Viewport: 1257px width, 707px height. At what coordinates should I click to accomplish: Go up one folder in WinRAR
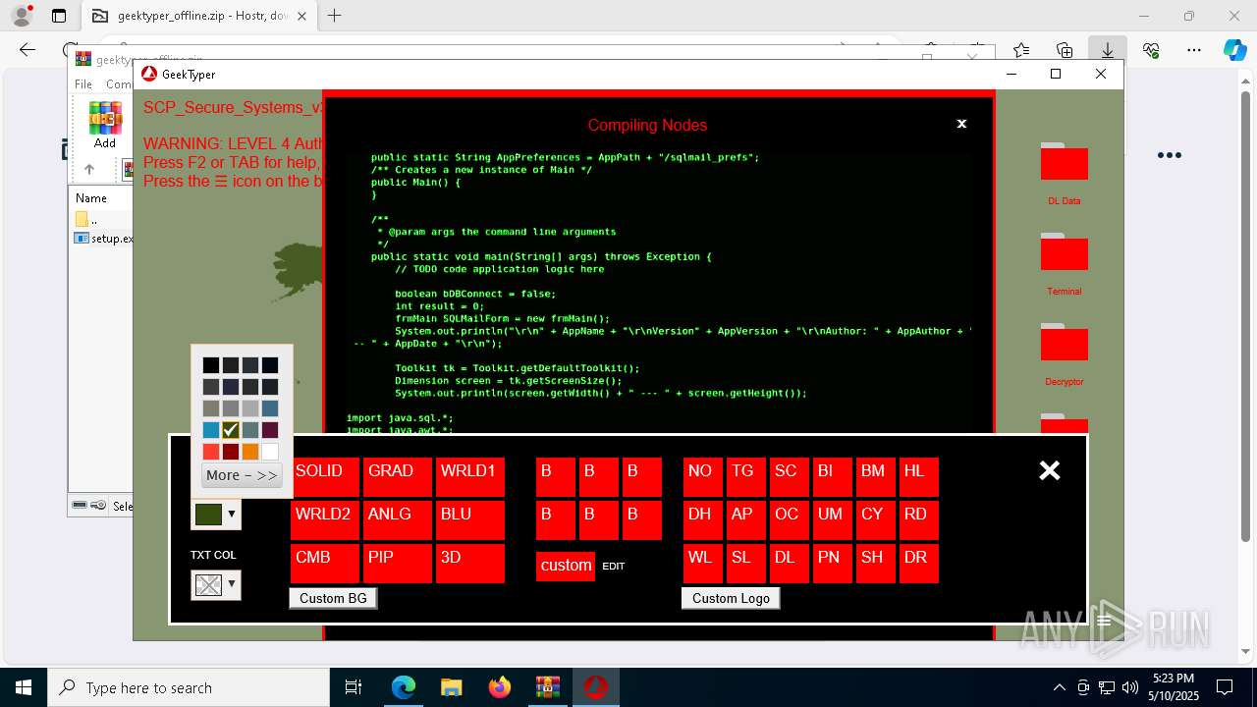pyautogui.click(x=88, y=169)
